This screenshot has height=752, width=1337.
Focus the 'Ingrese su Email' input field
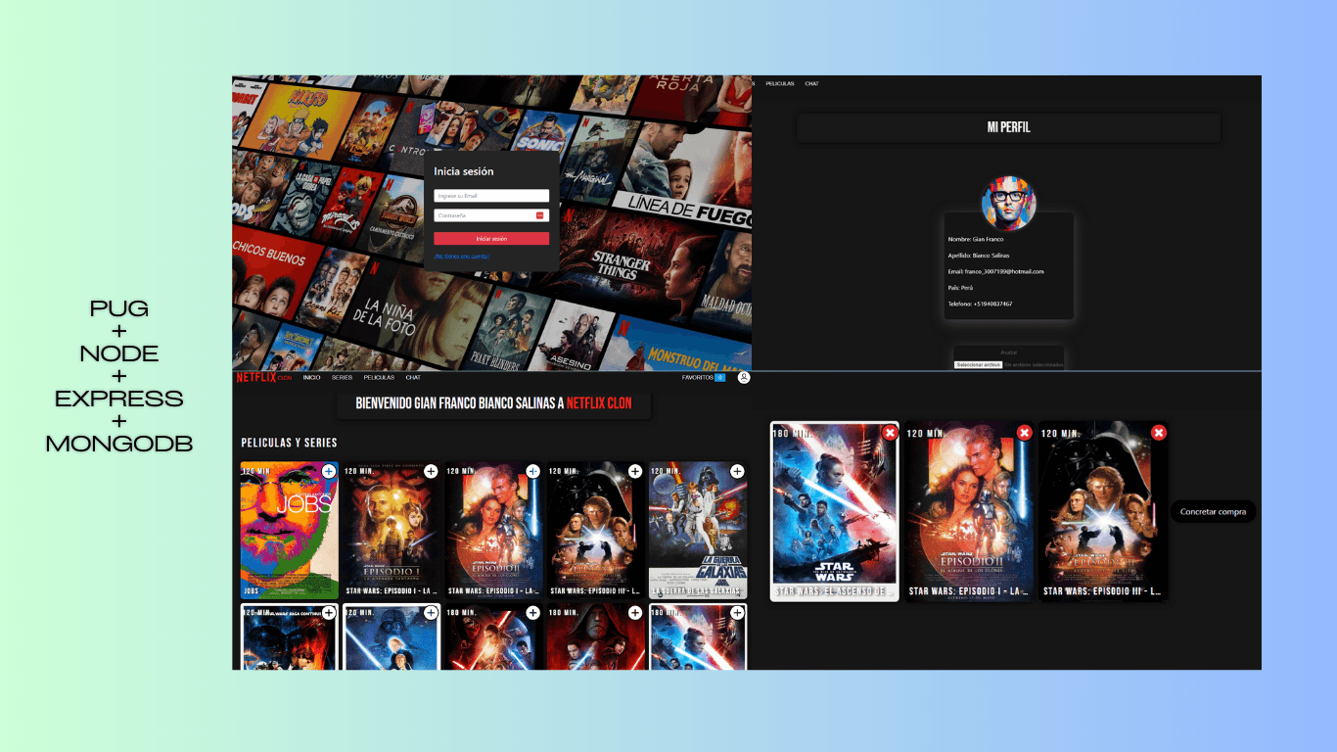pyautogui.click(x=490, y=196)
